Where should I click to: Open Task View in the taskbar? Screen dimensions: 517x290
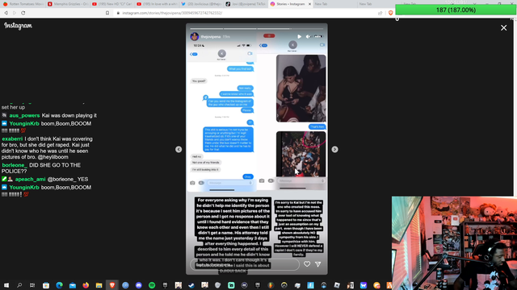[32, 285]
